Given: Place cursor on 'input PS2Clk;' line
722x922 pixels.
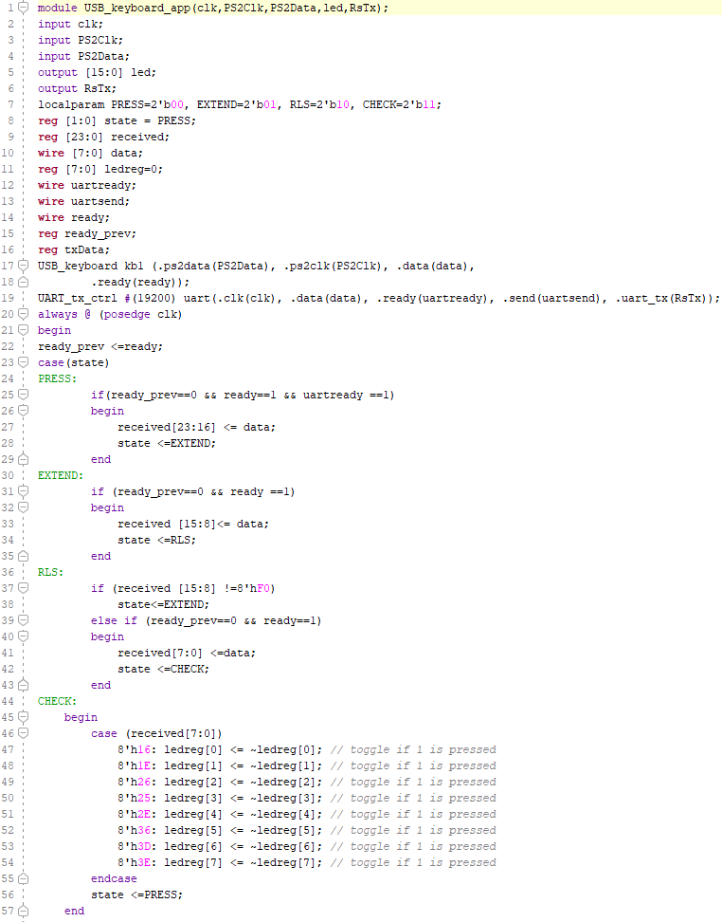Looking at the screenshot, I should pyautogui.click(x=81, y=40).
